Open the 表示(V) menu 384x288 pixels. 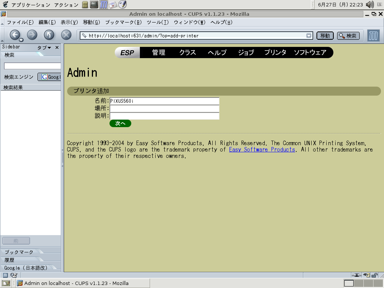(69, 22)
